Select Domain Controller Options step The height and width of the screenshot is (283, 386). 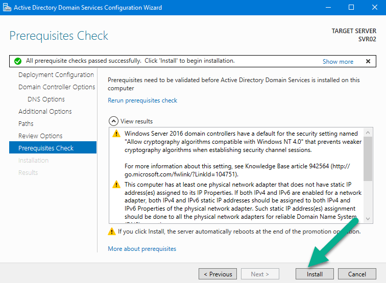click(57, 87)
